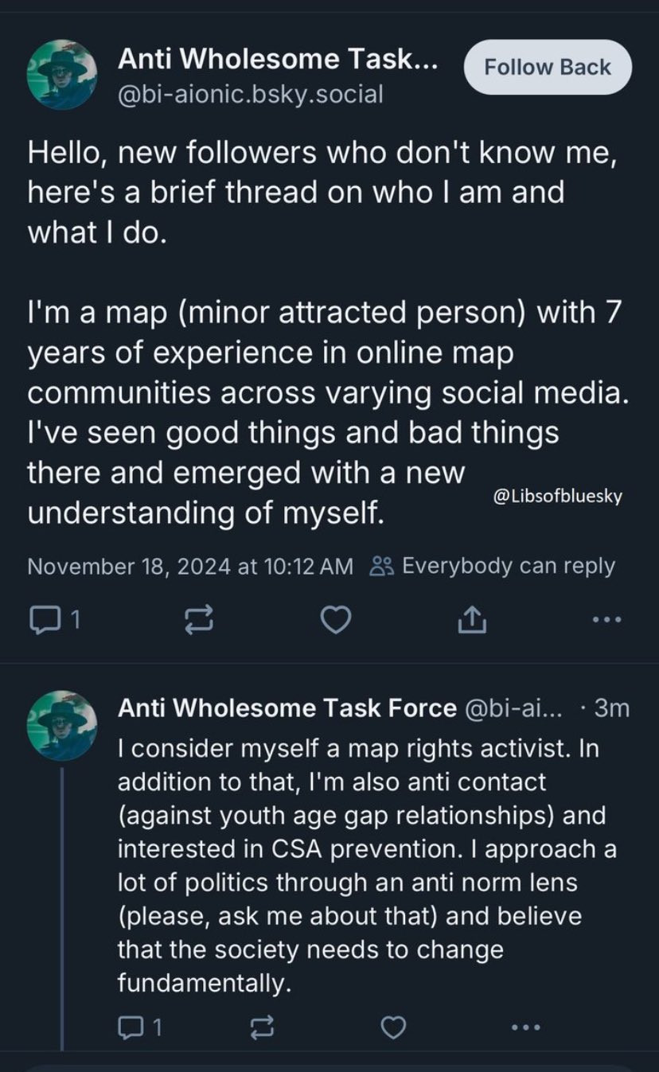This screenshot has width=659, height=1072.
Task: Open the three-dot menu on the reply
Action: click(x=525, y=1029)
